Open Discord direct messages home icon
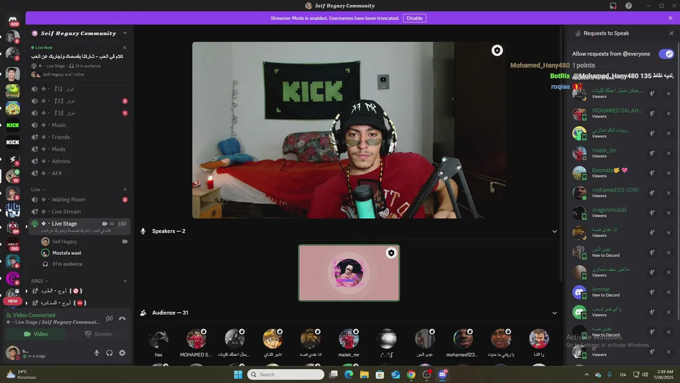The image size is (680, 383). 13,20
